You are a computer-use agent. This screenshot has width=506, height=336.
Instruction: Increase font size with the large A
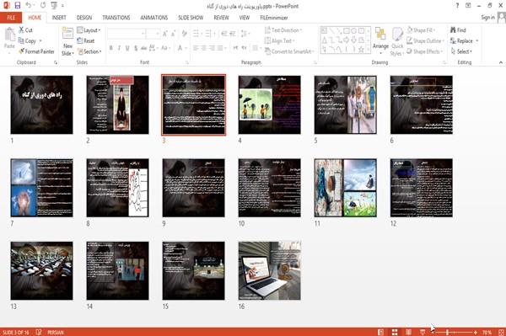tap(165, 34)
